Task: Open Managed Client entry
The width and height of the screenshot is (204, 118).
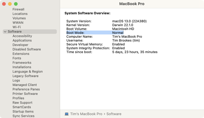Action: (x=25, y=85)
